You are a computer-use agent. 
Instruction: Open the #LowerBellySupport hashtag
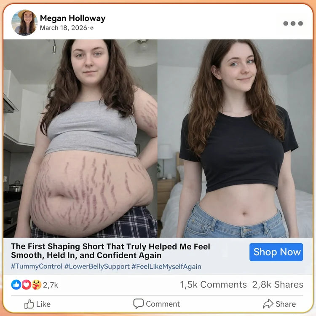click(x=97, y=266)
